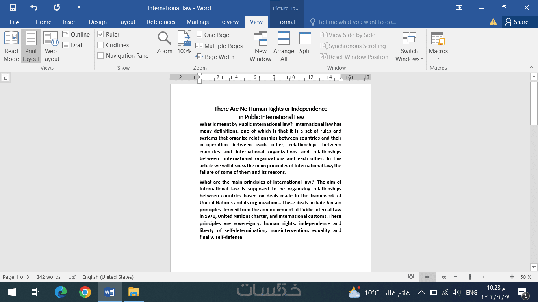Uncheck the Ruler checkbox

pyautogui.click(x=100, y=35)
